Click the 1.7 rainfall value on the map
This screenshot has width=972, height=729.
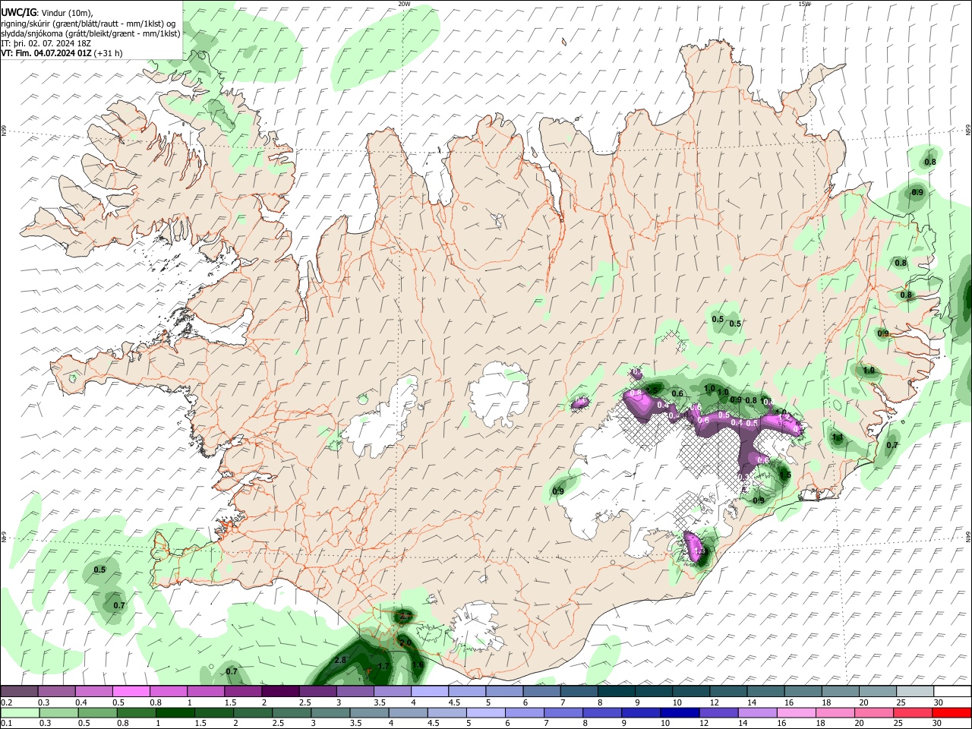point(383,666)
